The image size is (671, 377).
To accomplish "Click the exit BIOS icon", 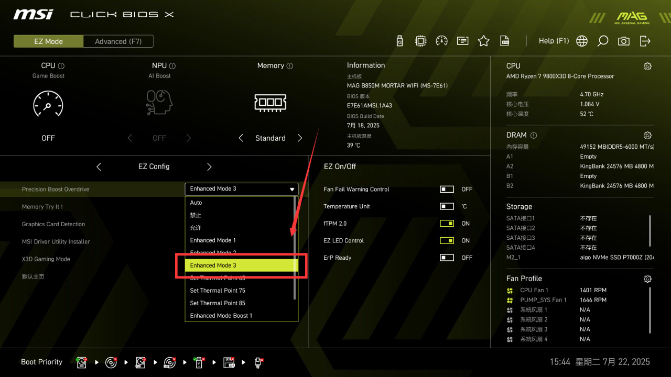I will pyautogui.click(x=645, y=41).
